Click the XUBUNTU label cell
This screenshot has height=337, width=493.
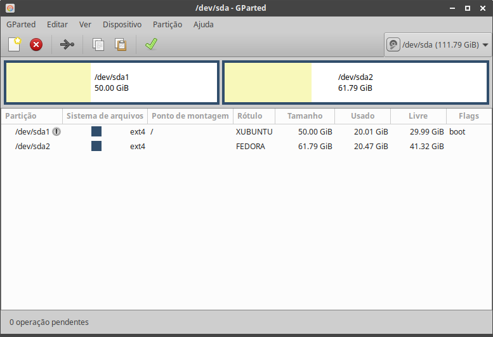point(254,132)
